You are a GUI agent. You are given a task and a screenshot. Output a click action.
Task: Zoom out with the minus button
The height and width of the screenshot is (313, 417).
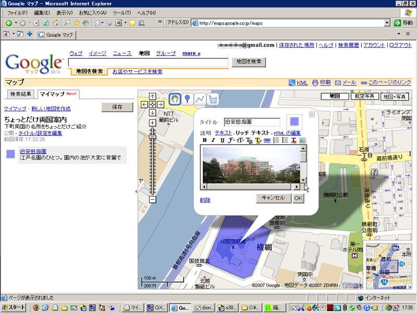pyautogui.click(x=152, y=200)
